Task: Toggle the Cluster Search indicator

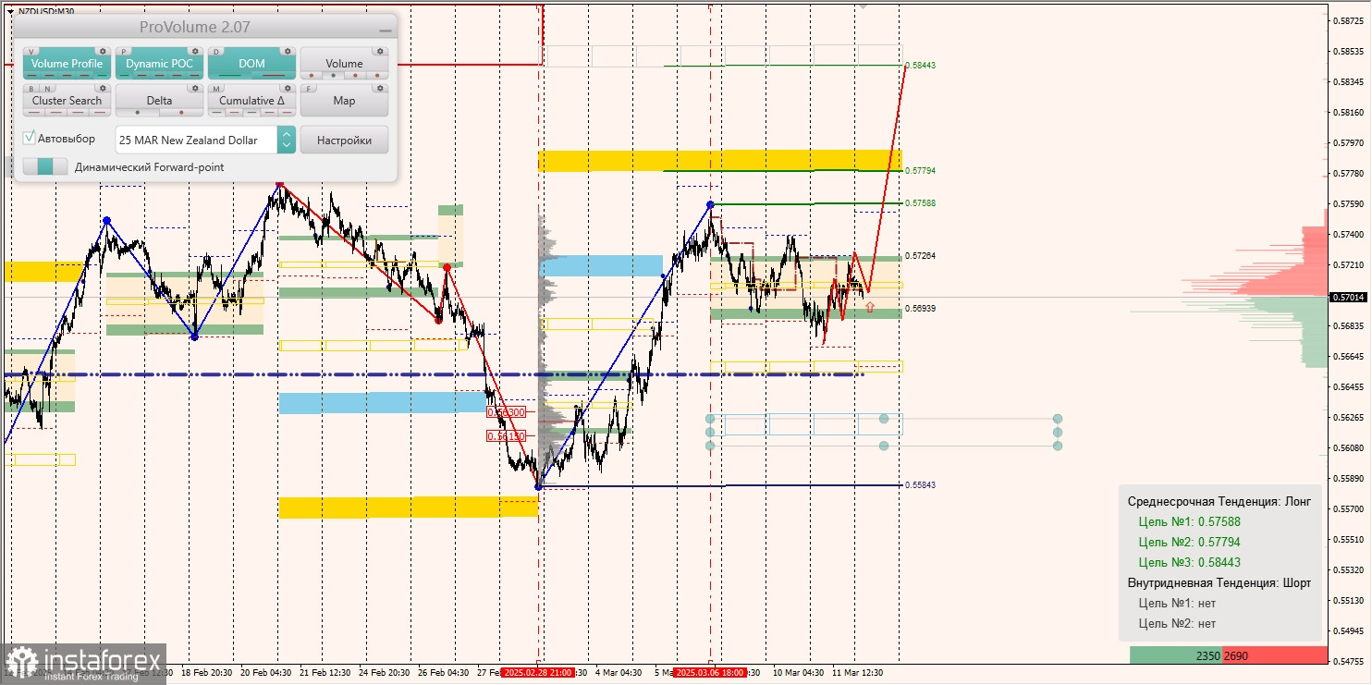Action: (67, 101)
